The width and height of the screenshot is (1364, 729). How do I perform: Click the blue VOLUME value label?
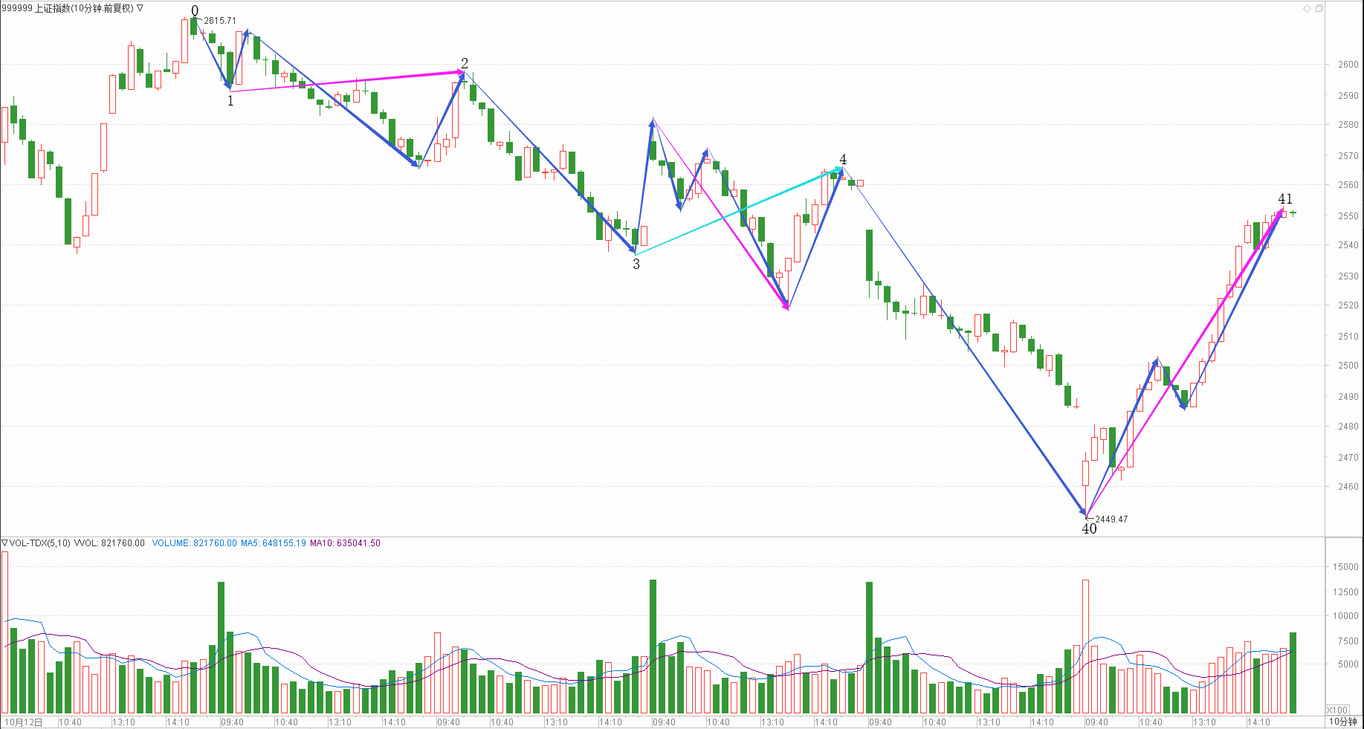[x=194, y=543]
